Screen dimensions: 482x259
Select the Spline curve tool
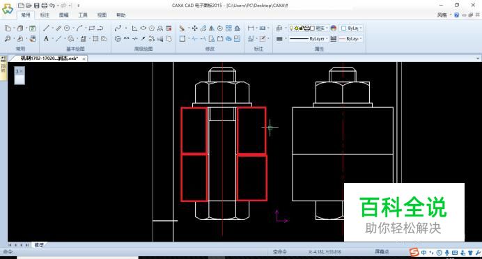[x=118, y=29]
